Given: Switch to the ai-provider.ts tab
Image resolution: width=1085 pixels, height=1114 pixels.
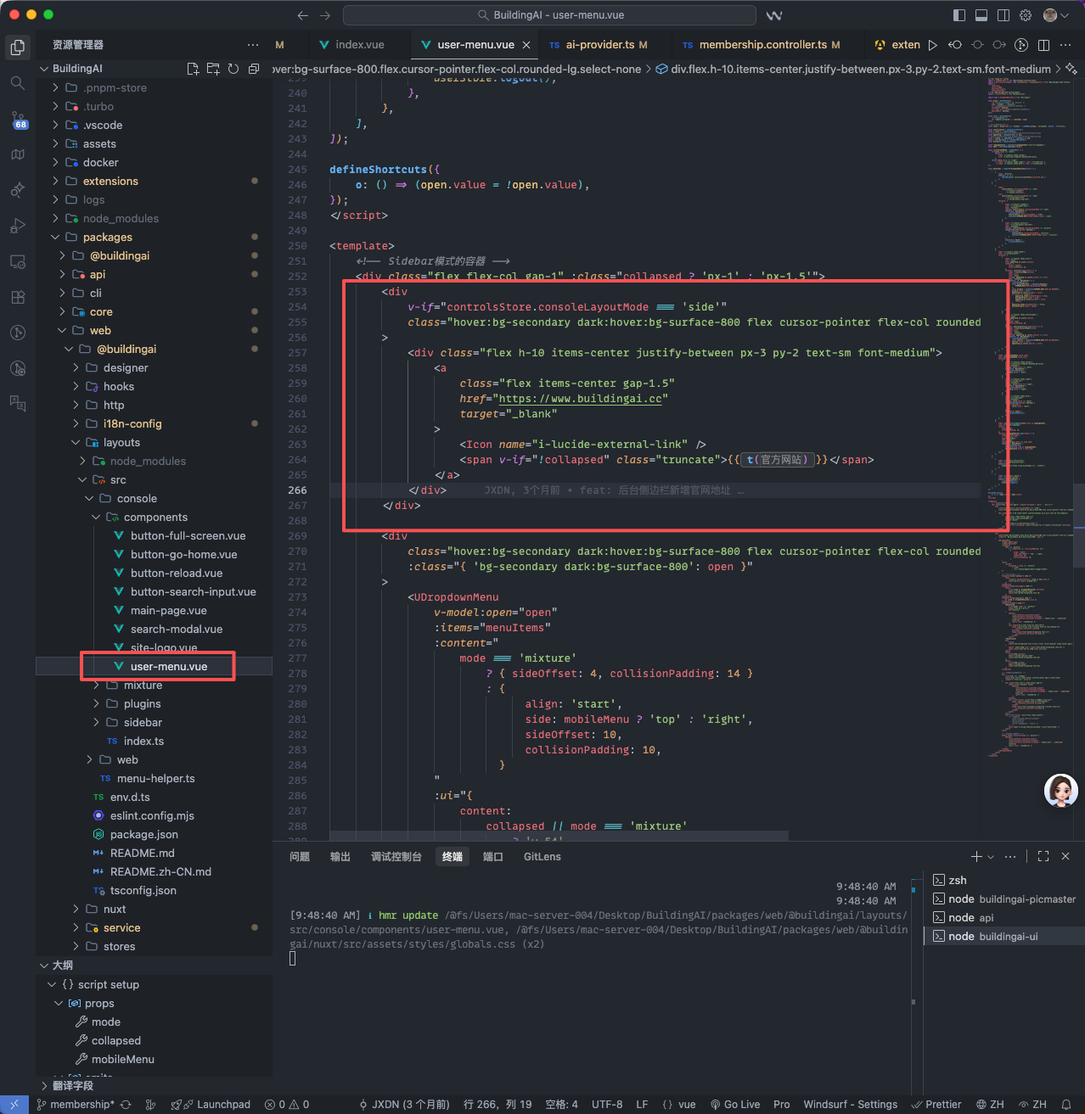Looking at the screenshot, I should [x=599, y=45].
